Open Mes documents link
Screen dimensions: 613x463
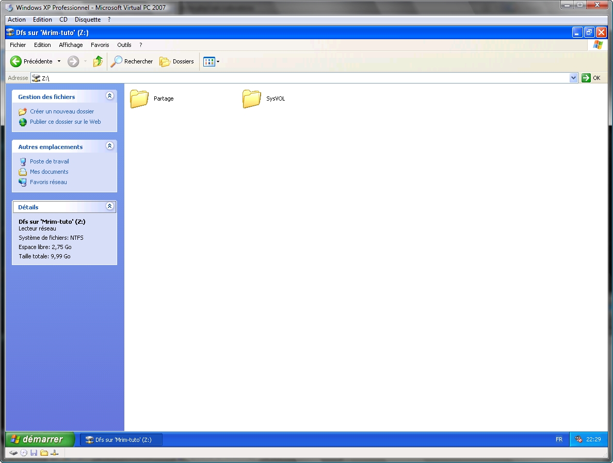(49, 172)
